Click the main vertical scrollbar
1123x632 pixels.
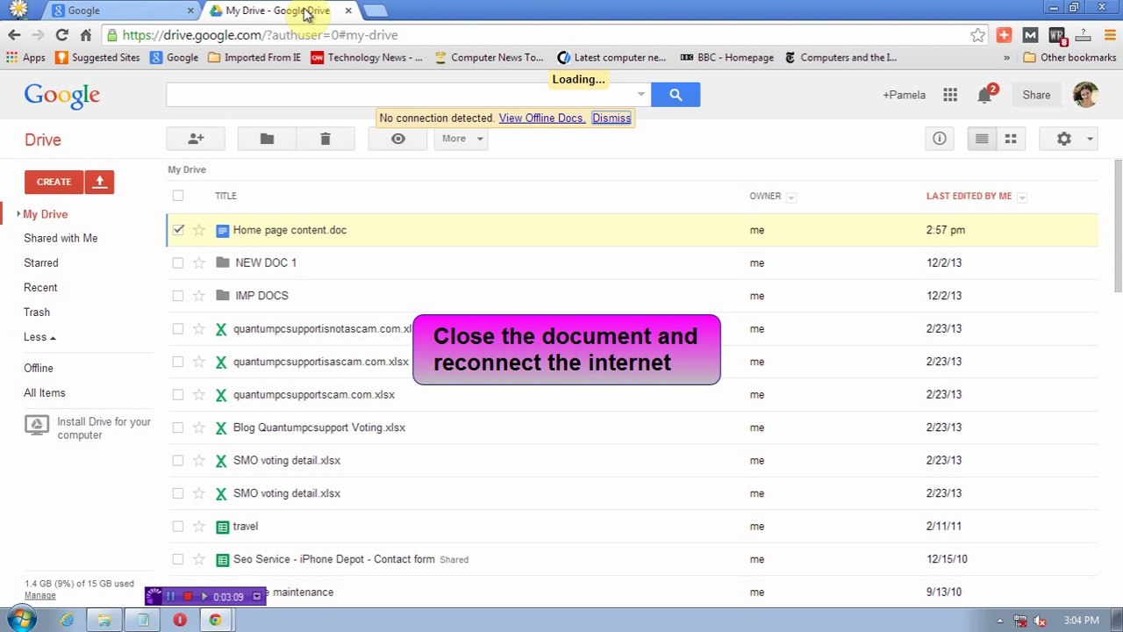click(x=1118, y=226)
